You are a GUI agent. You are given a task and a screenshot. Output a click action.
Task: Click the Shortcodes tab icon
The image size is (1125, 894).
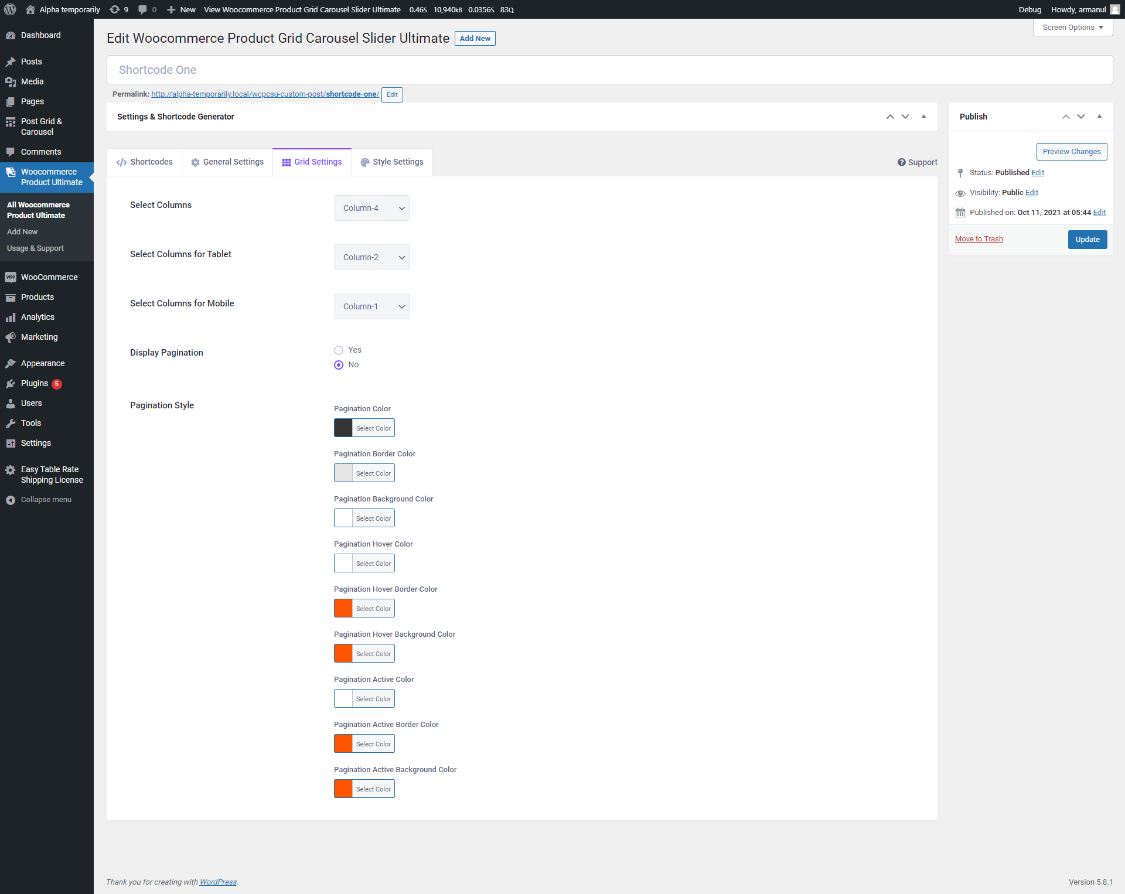(122, 162)
